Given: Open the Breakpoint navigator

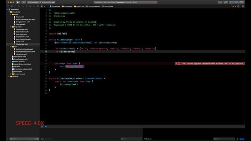Looking at the screenshot, I should (x=34, y=6).
